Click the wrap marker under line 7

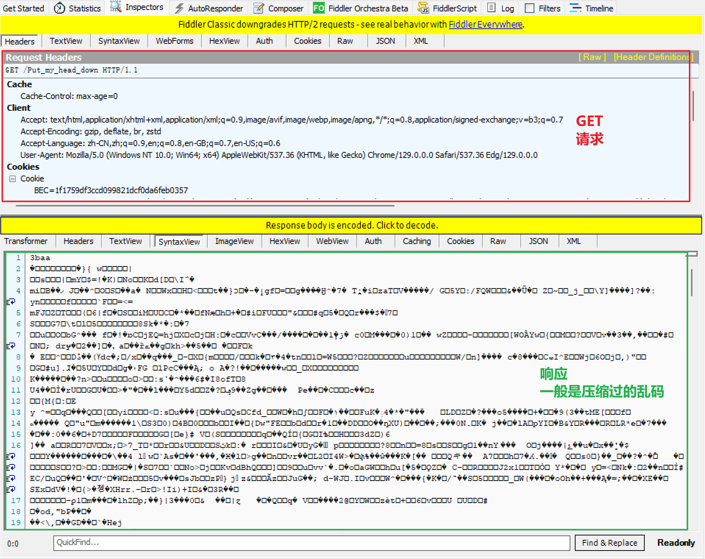(11, 346)
